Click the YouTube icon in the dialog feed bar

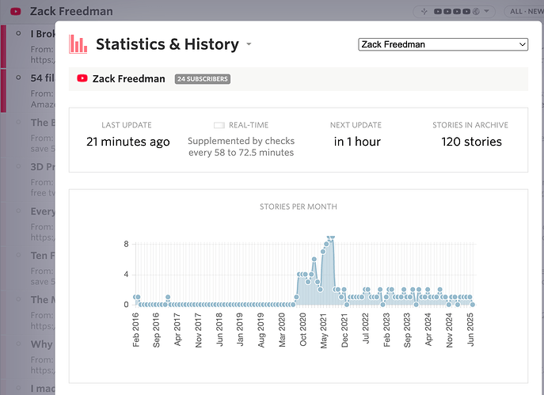82,78
